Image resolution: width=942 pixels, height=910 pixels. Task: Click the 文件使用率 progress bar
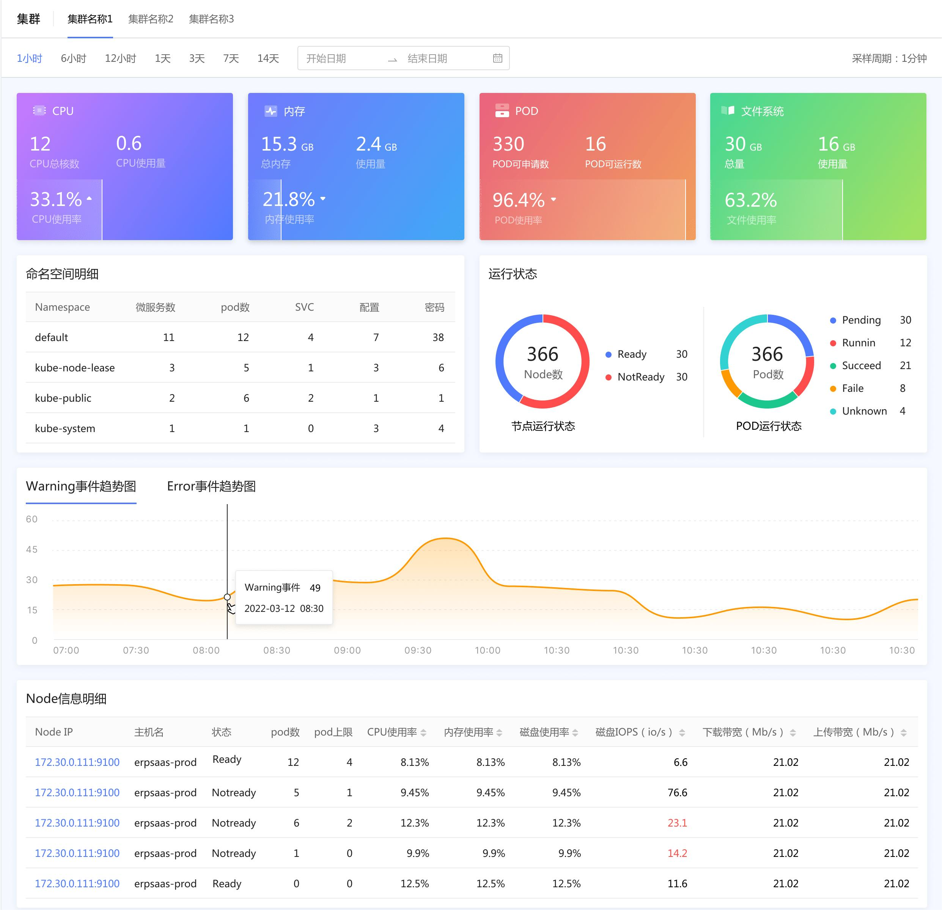[x=777, y=209]
